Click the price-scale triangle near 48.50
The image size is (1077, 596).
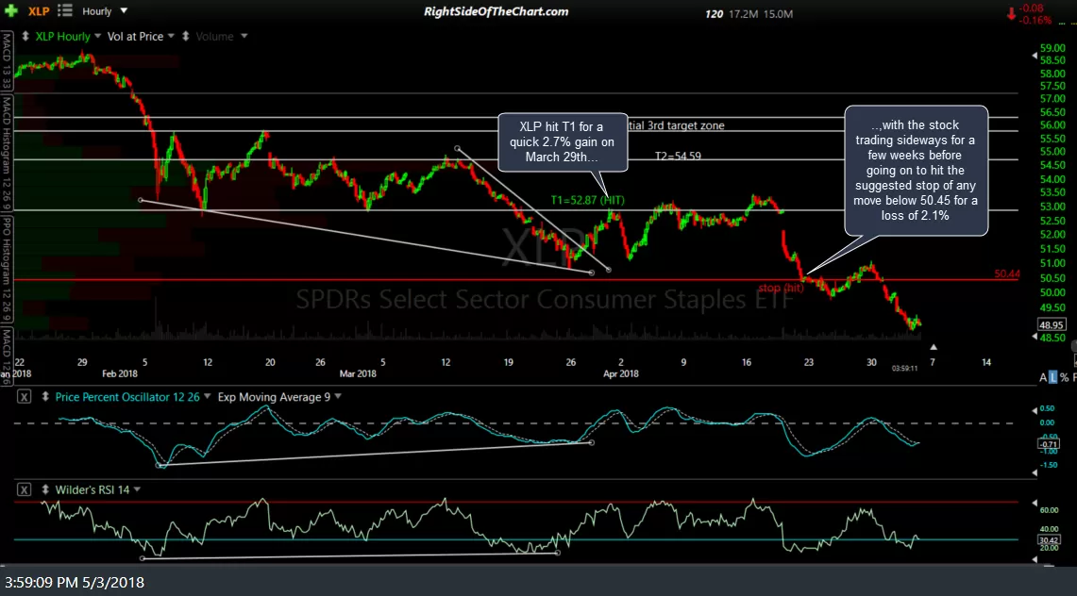pyautogui.click(x=1035, y=337)
